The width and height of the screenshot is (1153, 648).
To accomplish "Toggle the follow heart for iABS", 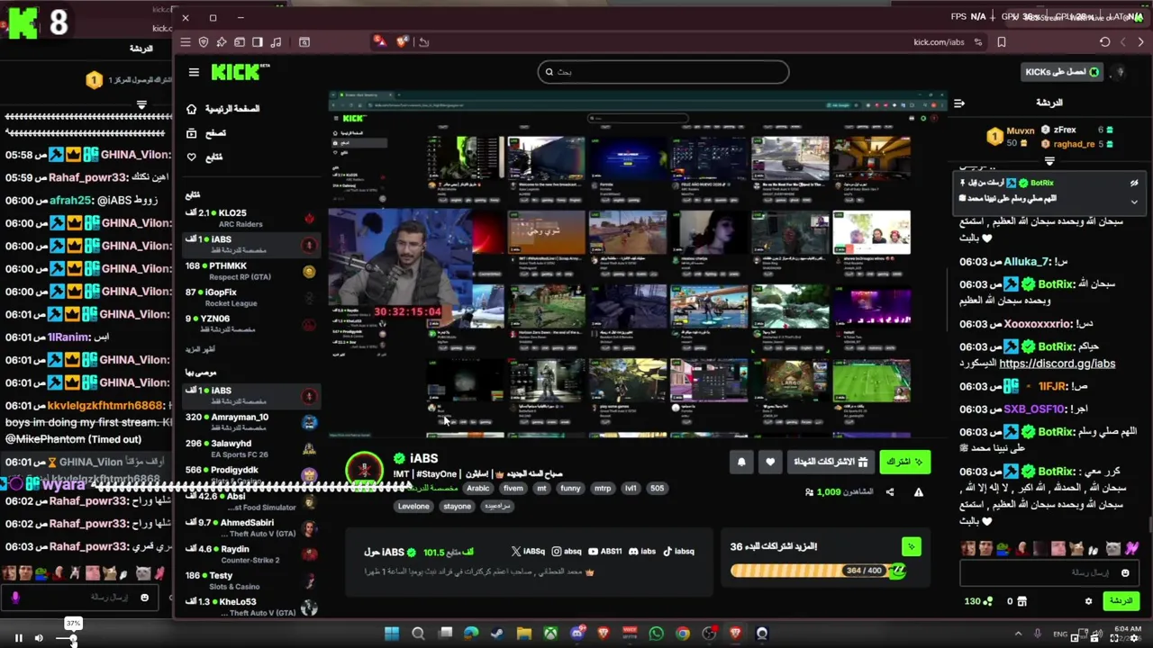I will coord(770,462).
